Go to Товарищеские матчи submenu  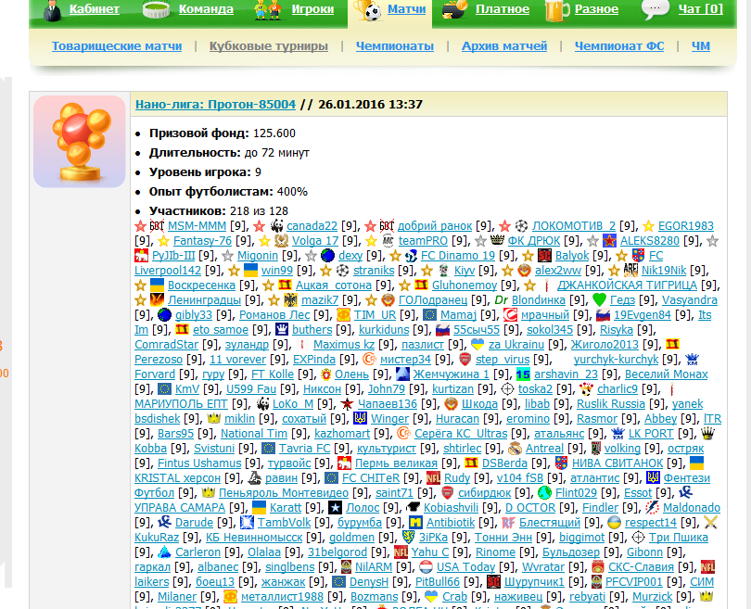click(x=117, y=45)
